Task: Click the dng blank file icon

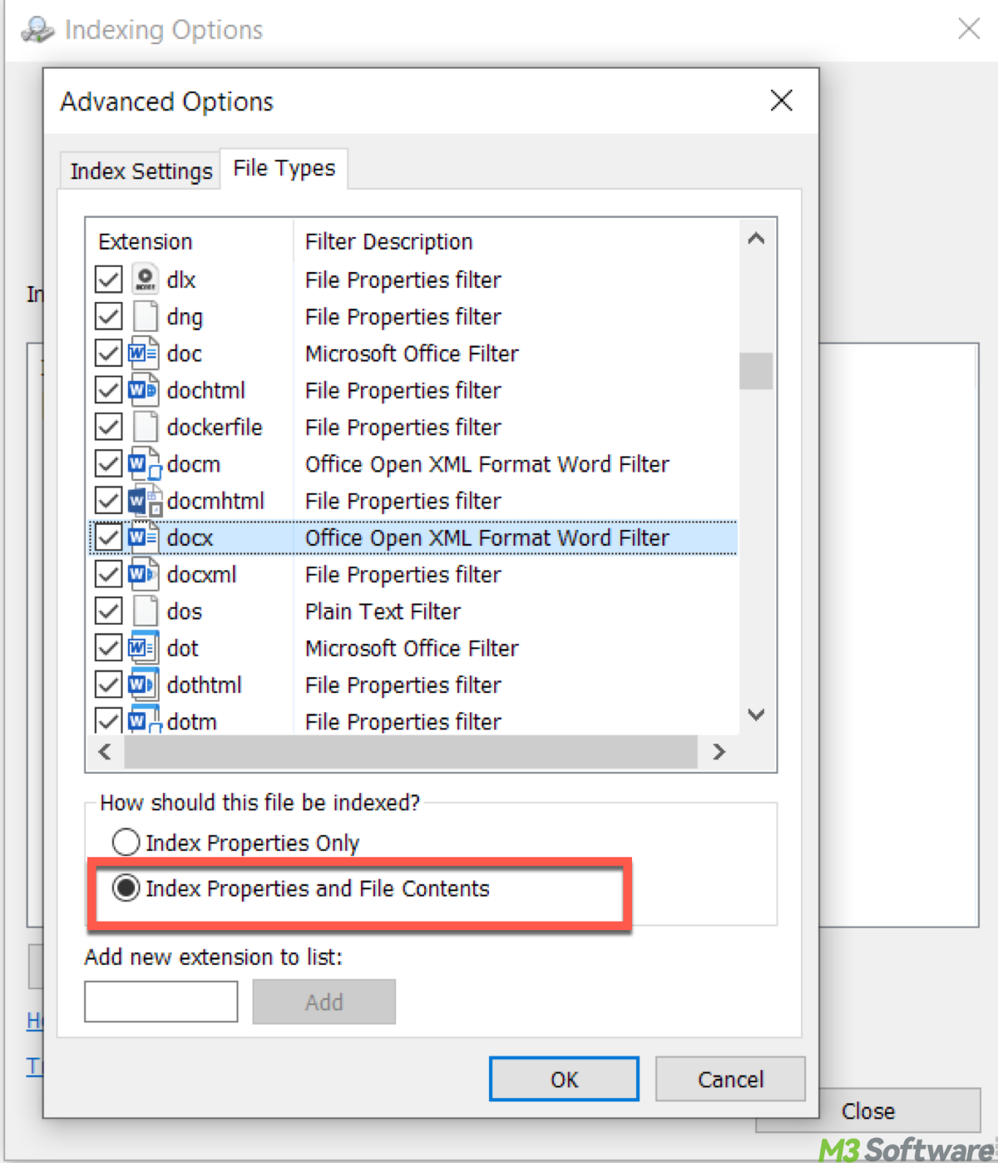Action: coord(145,316)
